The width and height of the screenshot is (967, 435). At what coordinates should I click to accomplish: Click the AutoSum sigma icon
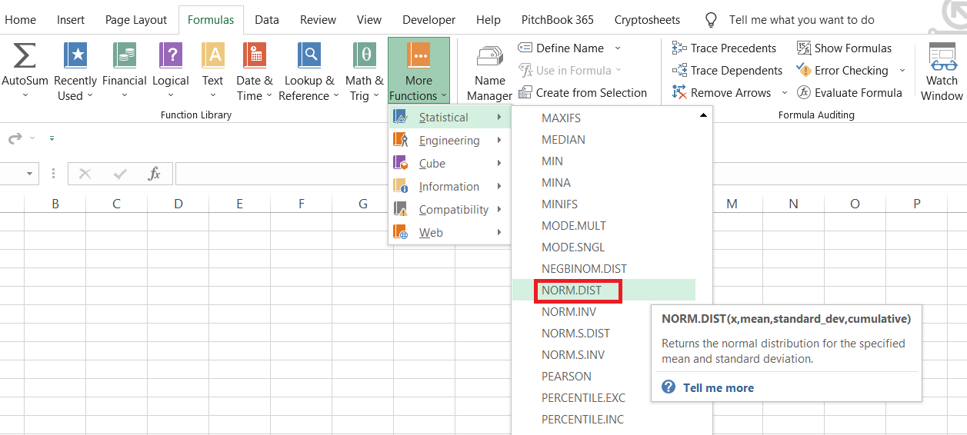point(25,57)
